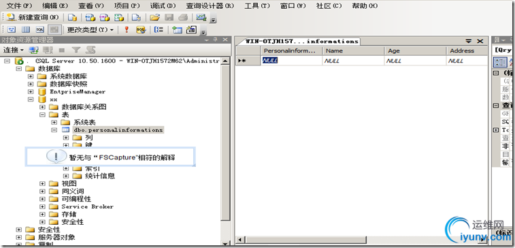The height and width of the screenshot is (248, 515).
Task: Expand the 数据库快照 folder
Action: (x=31, y=84)
